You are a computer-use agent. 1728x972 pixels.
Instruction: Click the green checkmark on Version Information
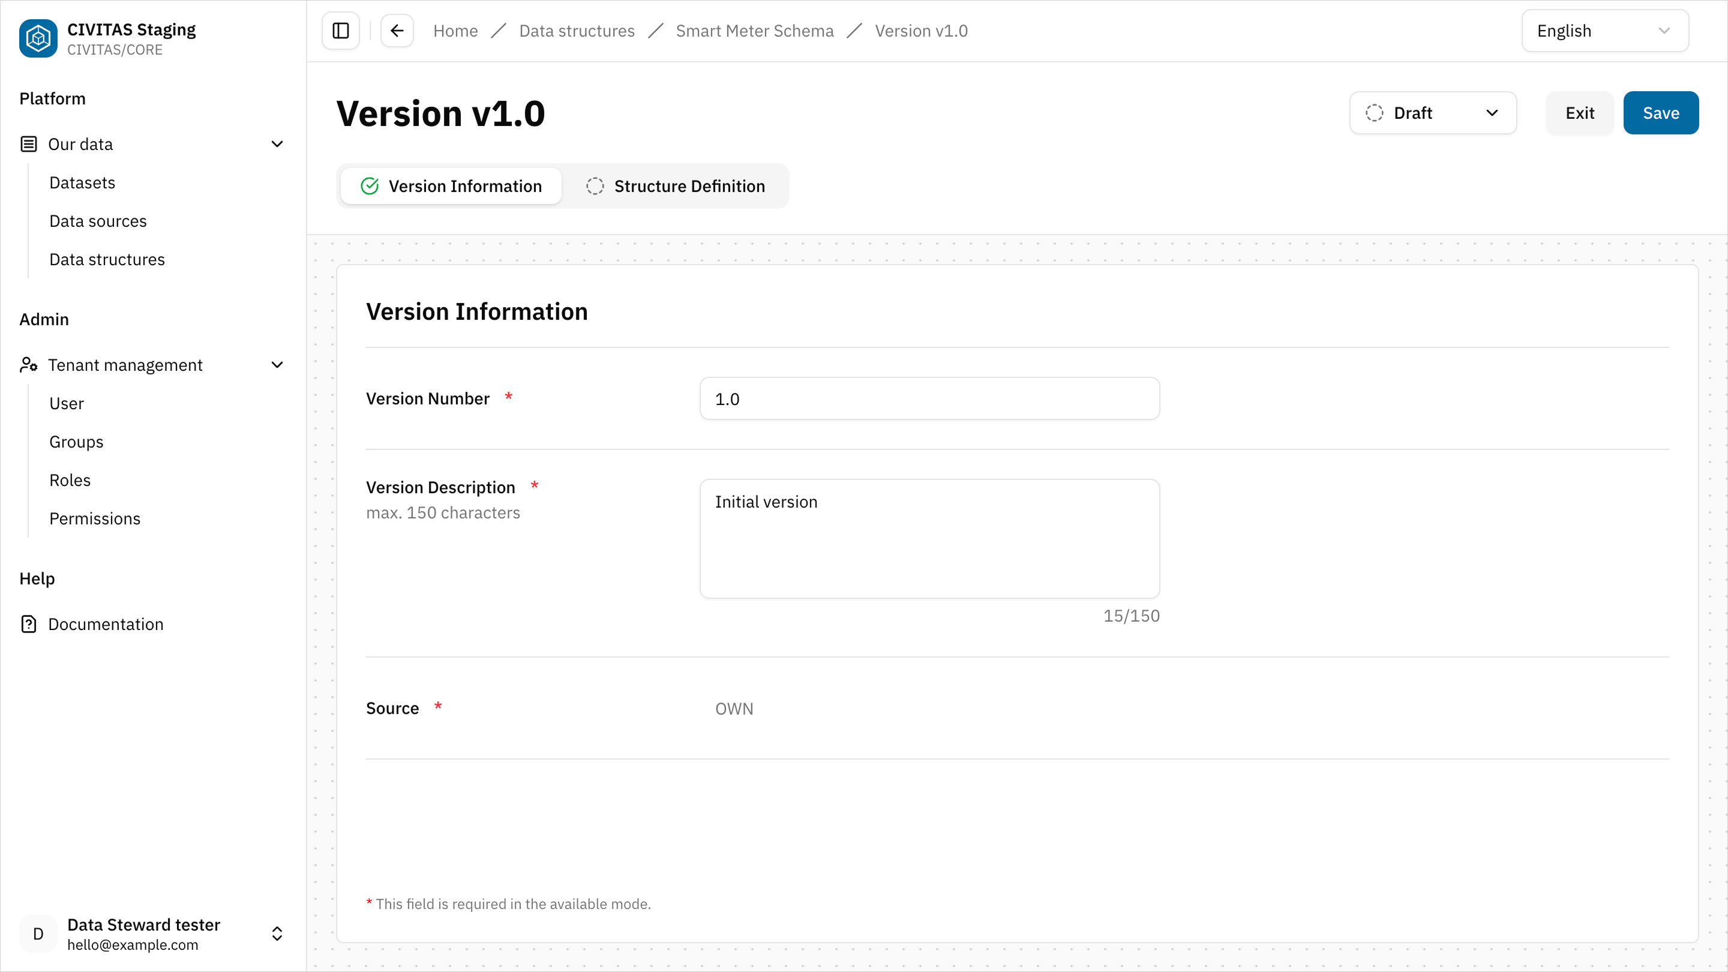[370, 186]
